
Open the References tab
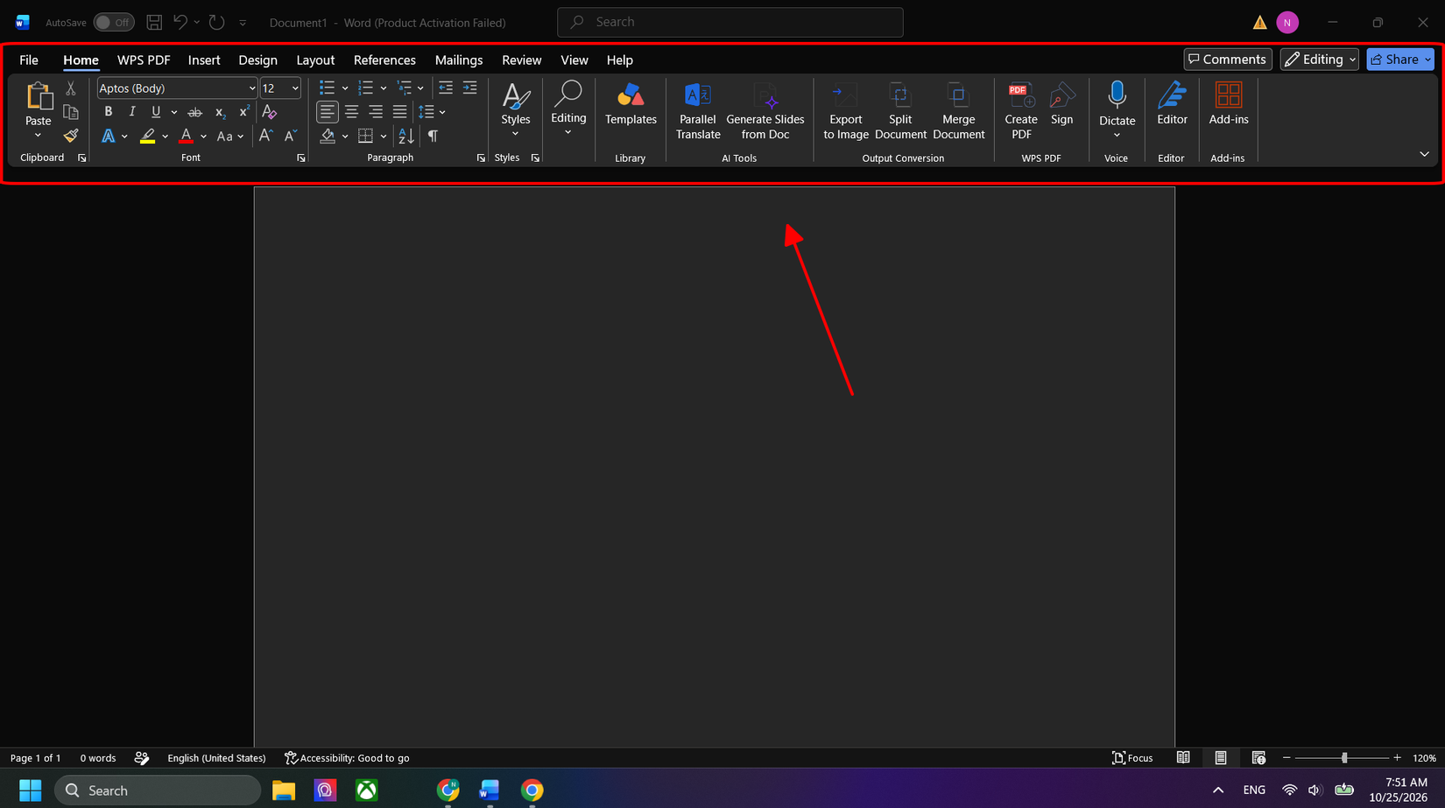point(384,60)
